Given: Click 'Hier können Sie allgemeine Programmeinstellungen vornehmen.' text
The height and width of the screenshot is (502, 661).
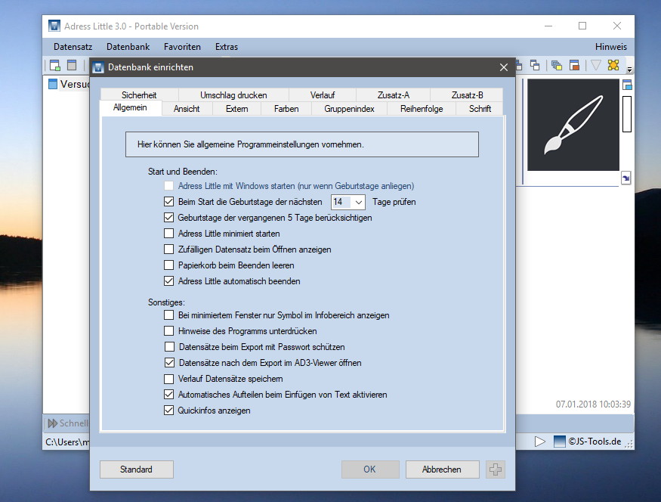Looking at the screenshot, I should point(250,144).
